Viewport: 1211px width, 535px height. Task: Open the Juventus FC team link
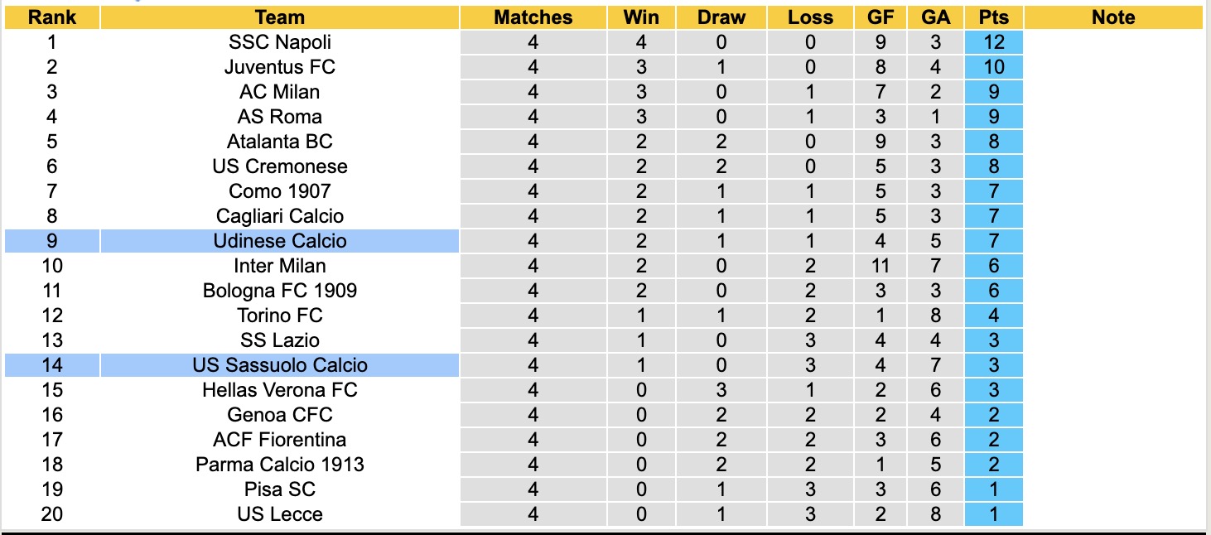tap(280, 67)
